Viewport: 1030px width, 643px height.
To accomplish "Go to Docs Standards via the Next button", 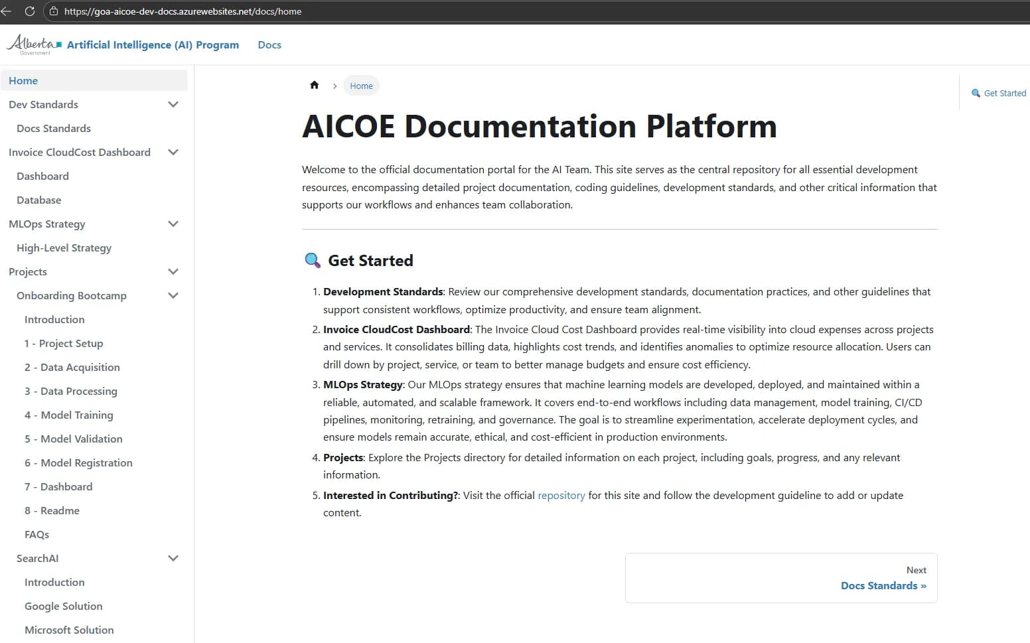I will [x=883, y=585].
